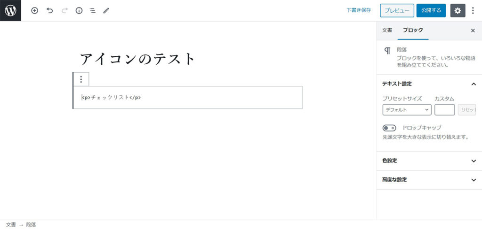Click the 下書き保存 link

point(359,10)
